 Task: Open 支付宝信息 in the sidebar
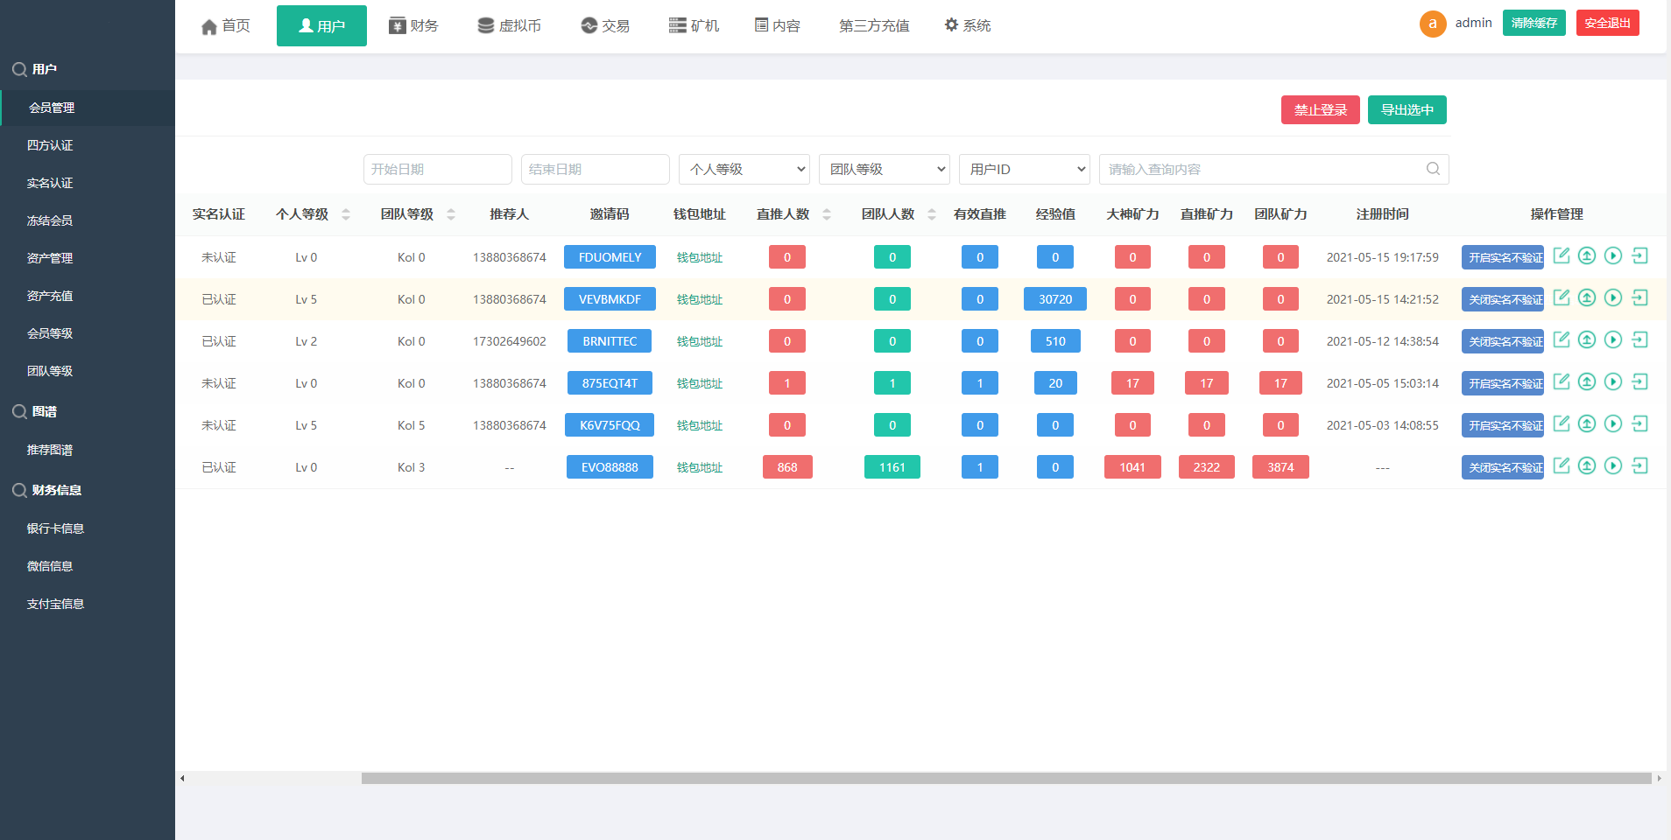[55, 603]
